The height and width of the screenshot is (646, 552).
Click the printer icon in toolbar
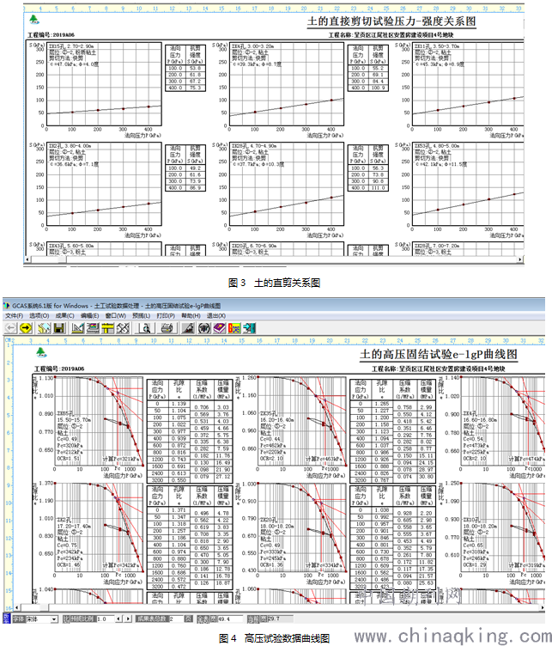[167, 328]
